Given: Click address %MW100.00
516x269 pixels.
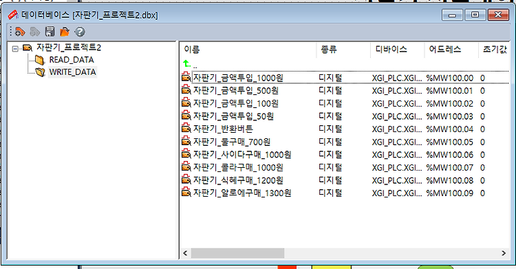Looking at the screenshot, I should click(x=449, y=78).
